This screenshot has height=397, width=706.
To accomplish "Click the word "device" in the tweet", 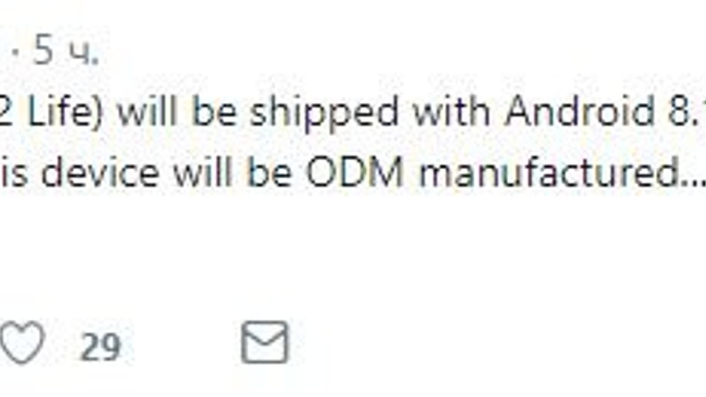I will click(100, 172).
